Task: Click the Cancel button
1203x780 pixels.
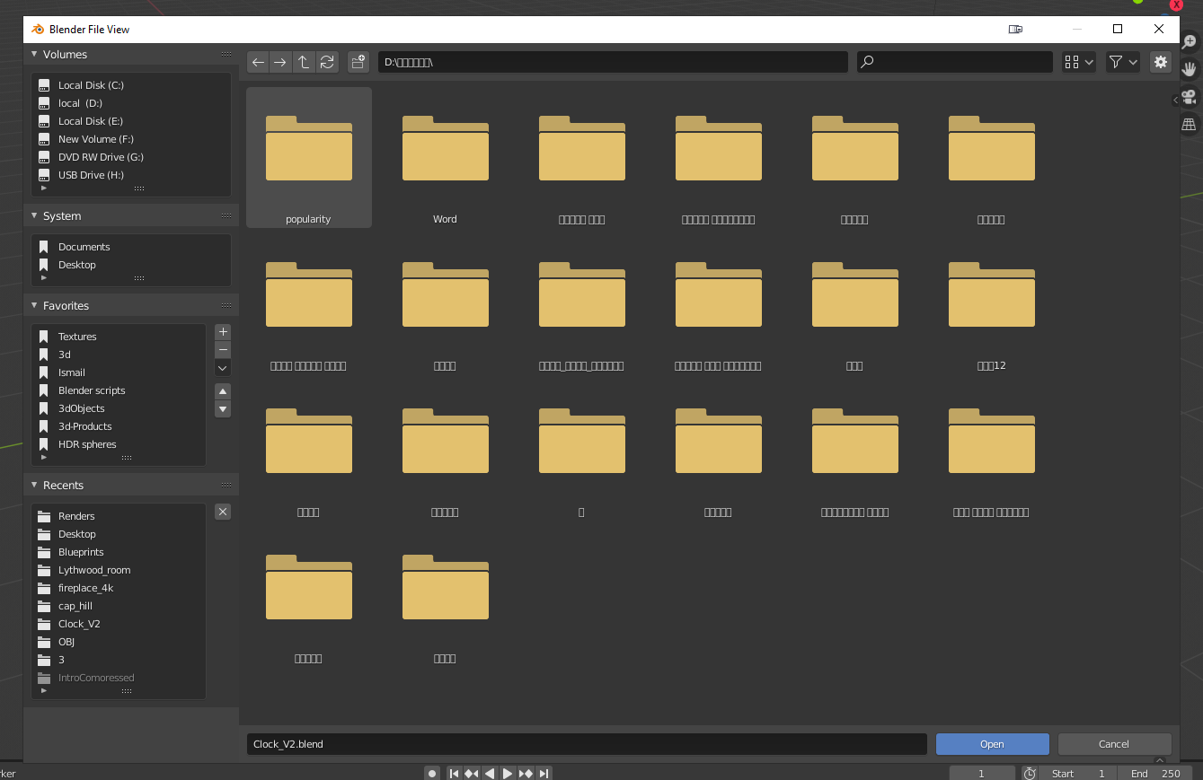Action: click(x=1114, y=744)
